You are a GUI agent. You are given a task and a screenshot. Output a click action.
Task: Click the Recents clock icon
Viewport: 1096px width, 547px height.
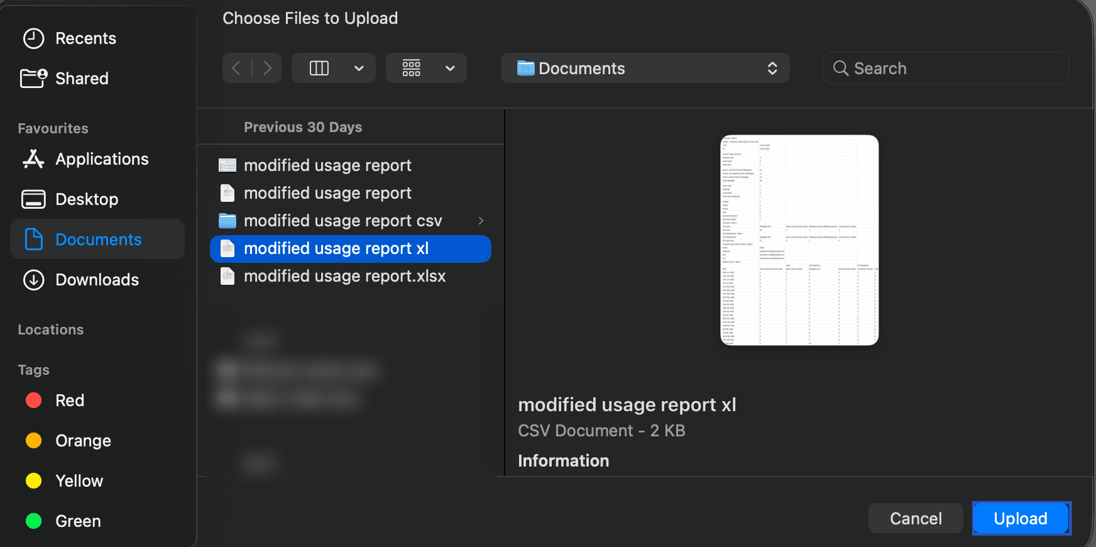[x=33, y=38]
